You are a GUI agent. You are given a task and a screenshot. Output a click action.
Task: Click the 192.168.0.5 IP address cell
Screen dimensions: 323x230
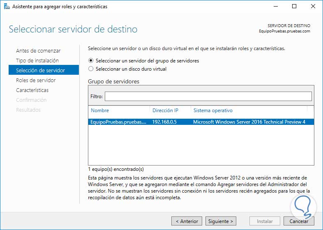pyautogui.click(x=164, y=122)
